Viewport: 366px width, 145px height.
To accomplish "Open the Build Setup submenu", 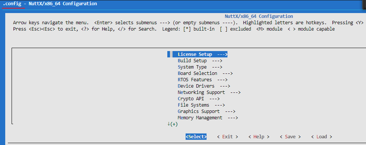I will coord(200,61).
